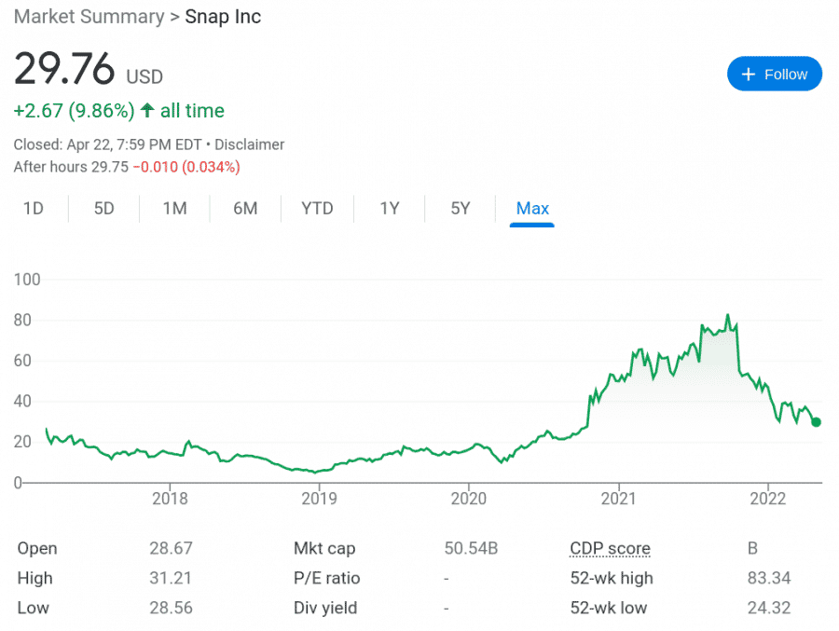The height and width of the screenshot is (631, 839).
Task: Click the Closed: Apr 22 timestamp text
Action: click(x=107, y=144)
